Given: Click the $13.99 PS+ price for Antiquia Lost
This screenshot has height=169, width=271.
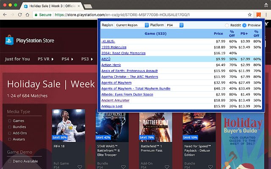Looking at the screenshot, I should (244, 106).
